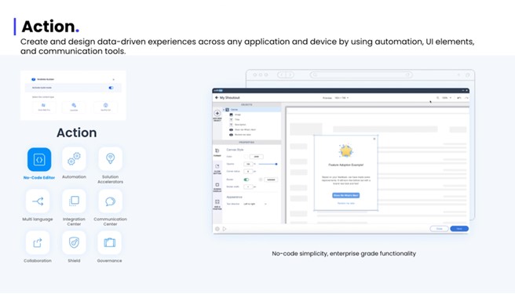Click the Remind me later link in popup

346,203
